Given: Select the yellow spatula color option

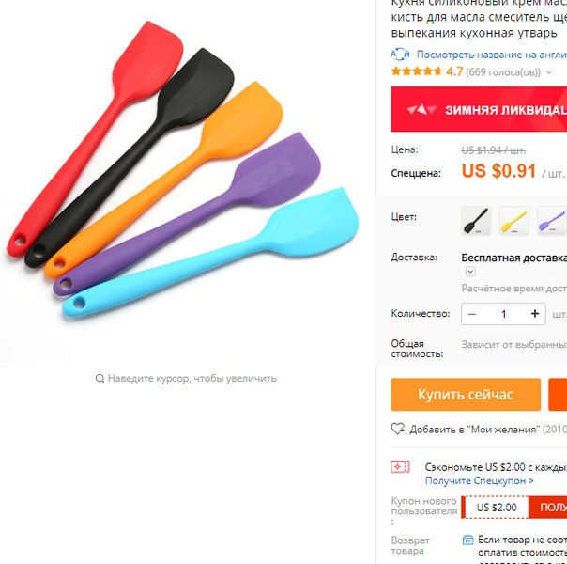Looking at the screenshot, I should pyautogui.click(x=513, y=221).
